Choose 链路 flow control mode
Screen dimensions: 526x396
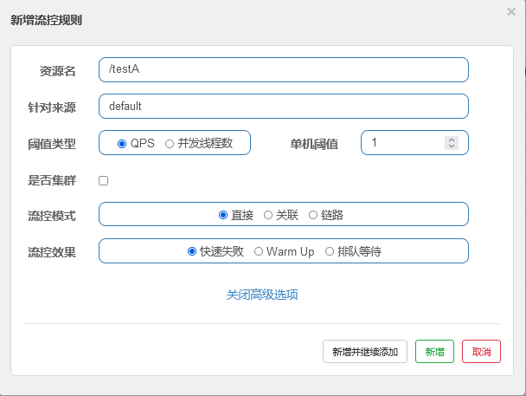point(313,215)
